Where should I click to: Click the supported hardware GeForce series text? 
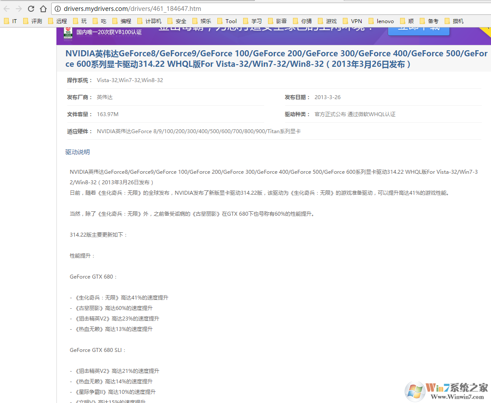coord(198,131)
